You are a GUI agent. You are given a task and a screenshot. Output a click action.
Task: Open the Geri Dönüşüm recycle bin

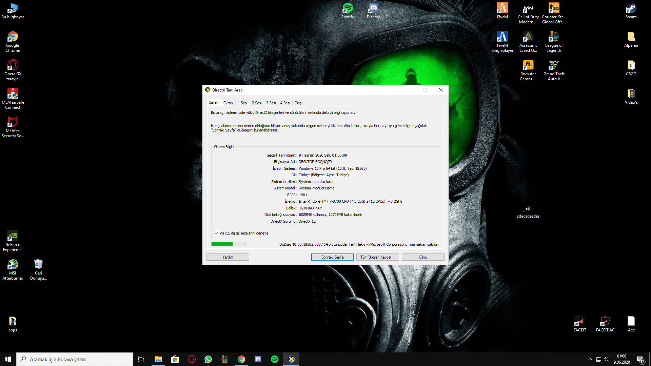pos(38,265)
